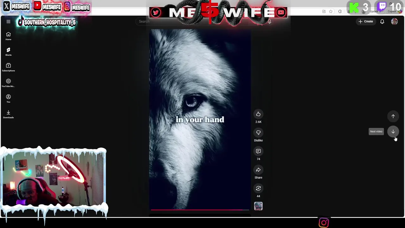Go to next video arrow

coord(393,131)
